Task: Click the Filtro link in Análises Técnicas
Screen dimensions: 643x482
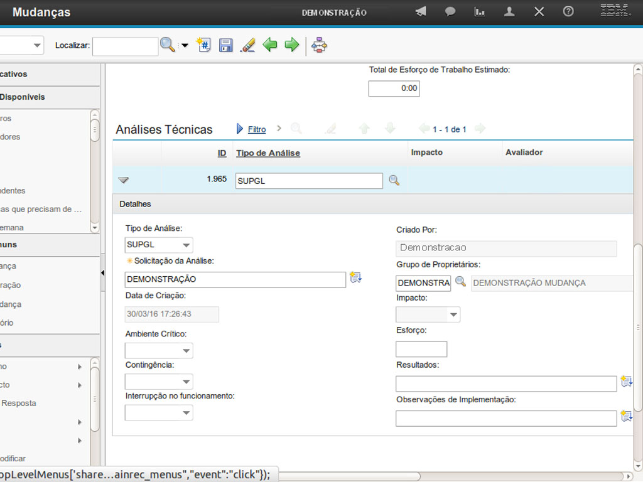Action: pyautogui.click(x=257, y=129)
